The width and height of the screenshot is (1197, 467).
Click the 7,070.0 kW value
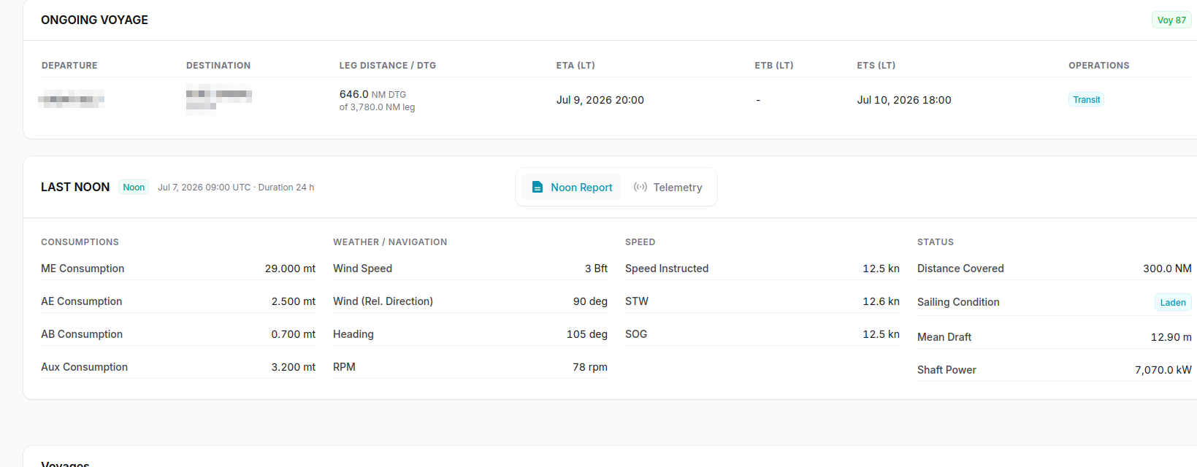[1163, 370]
